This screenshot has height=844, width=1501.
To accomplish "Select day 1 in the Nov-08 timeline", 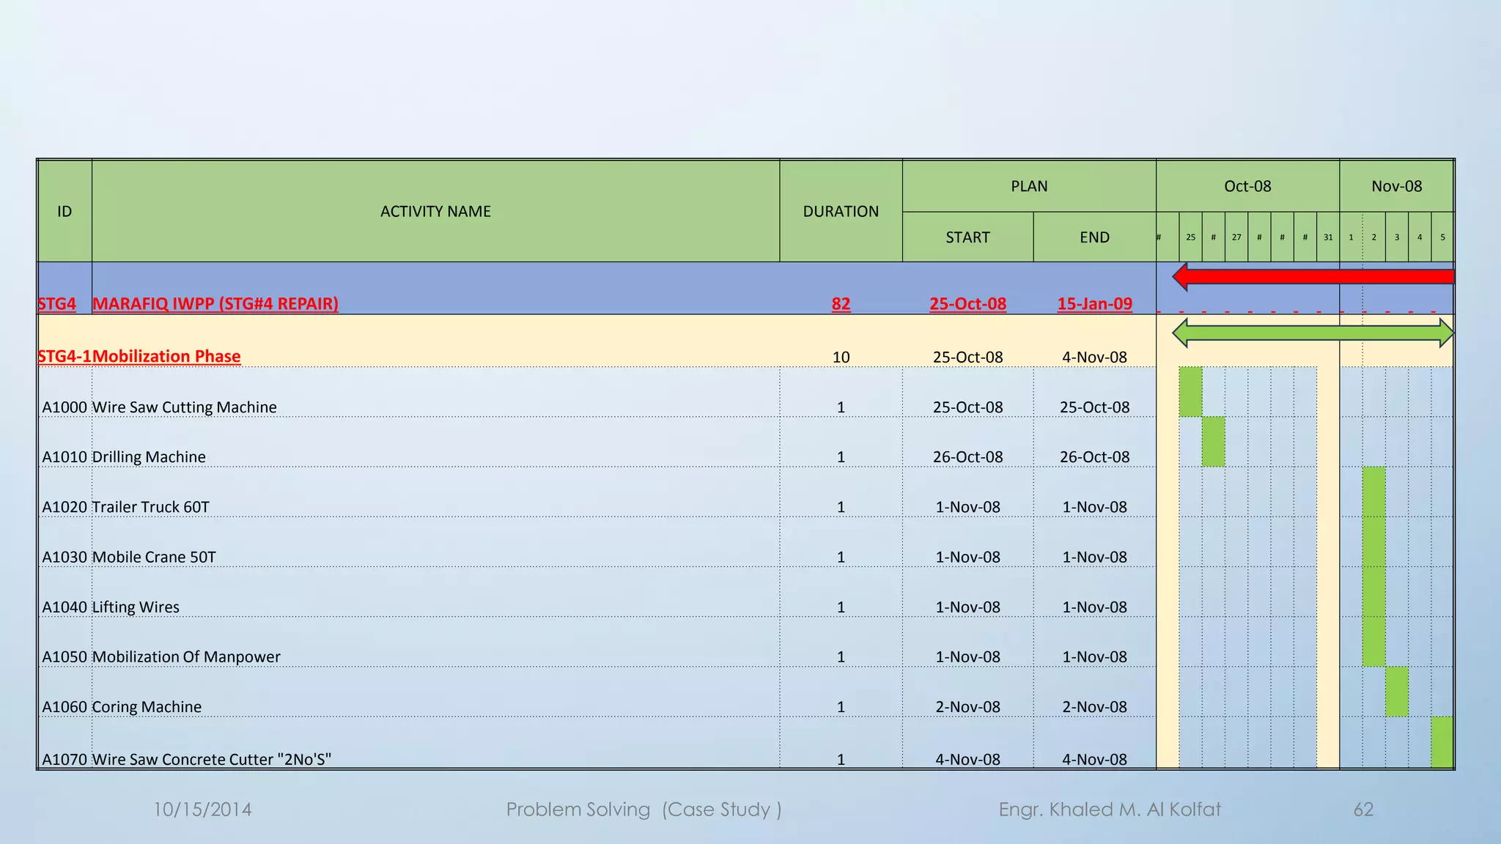I will (1351, 237).
